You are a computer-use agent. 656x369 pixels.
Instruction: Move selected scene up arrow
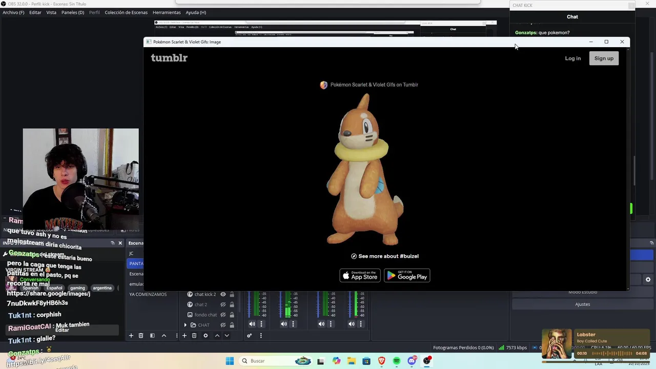tap(164, 336)
